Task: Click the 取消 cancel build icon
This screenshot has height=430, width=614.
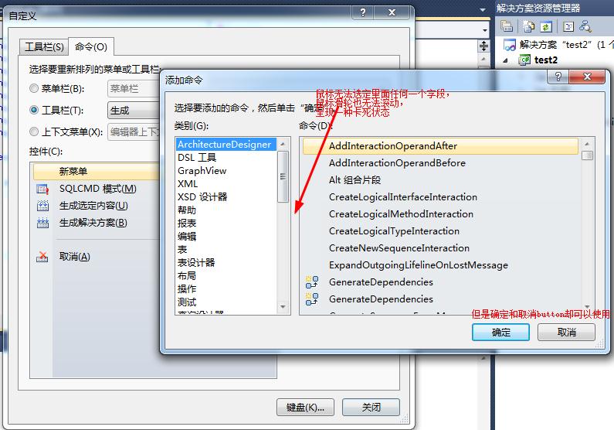Action: 42,257
